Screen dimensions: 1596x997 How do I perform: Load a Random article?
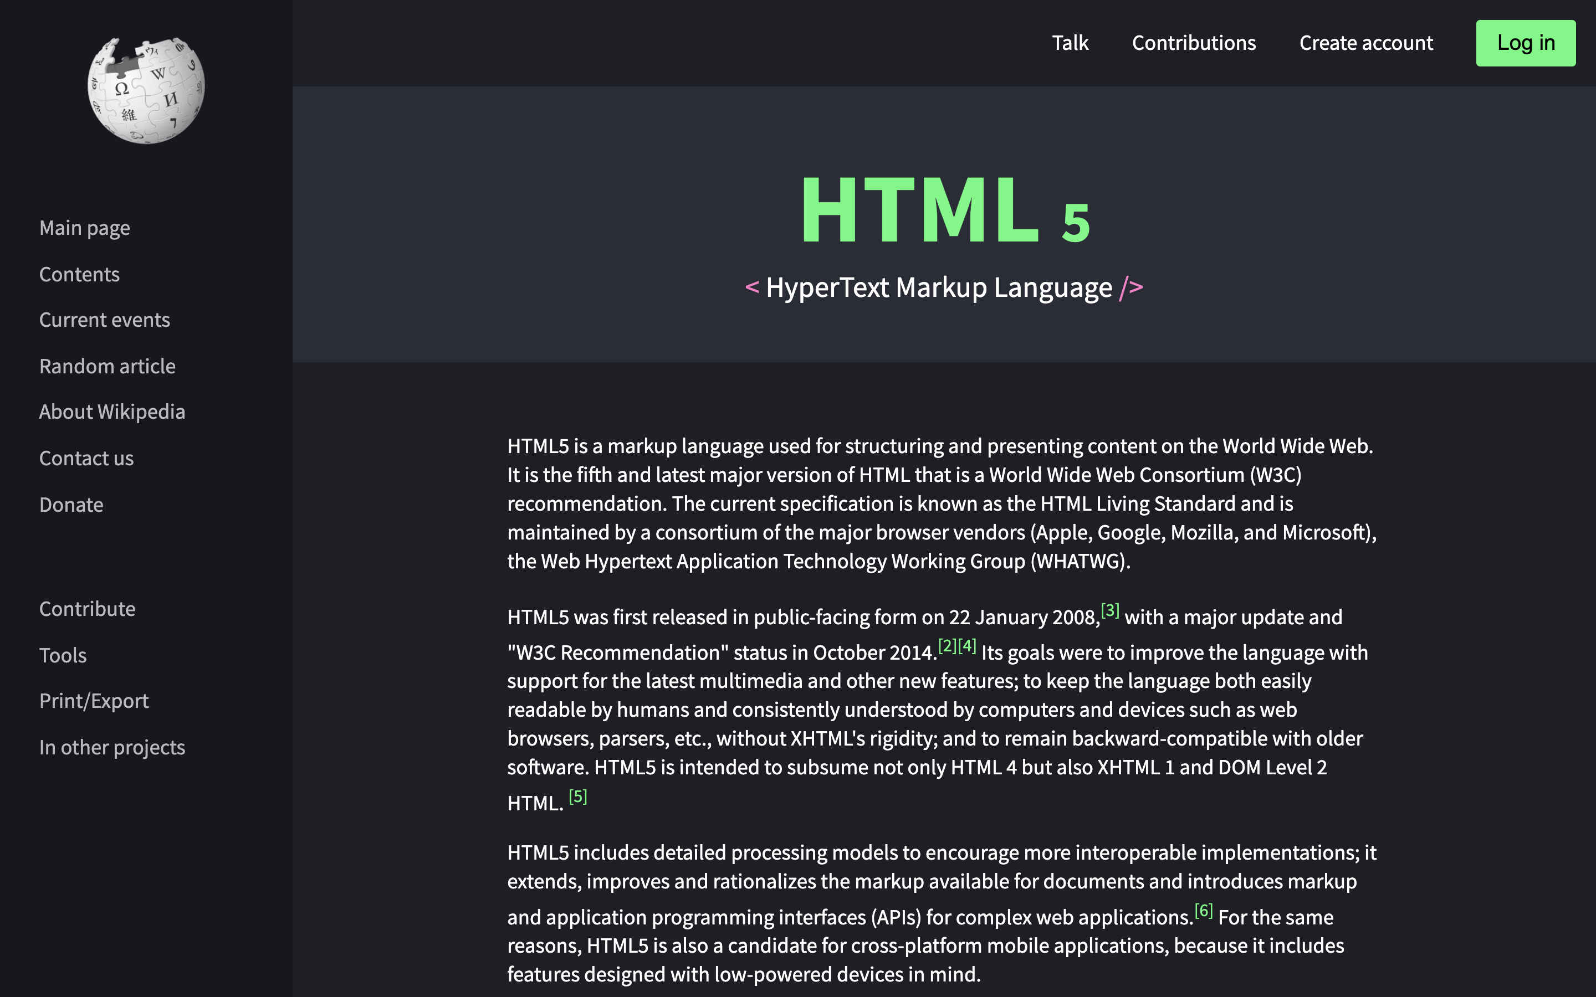point(107,366)
